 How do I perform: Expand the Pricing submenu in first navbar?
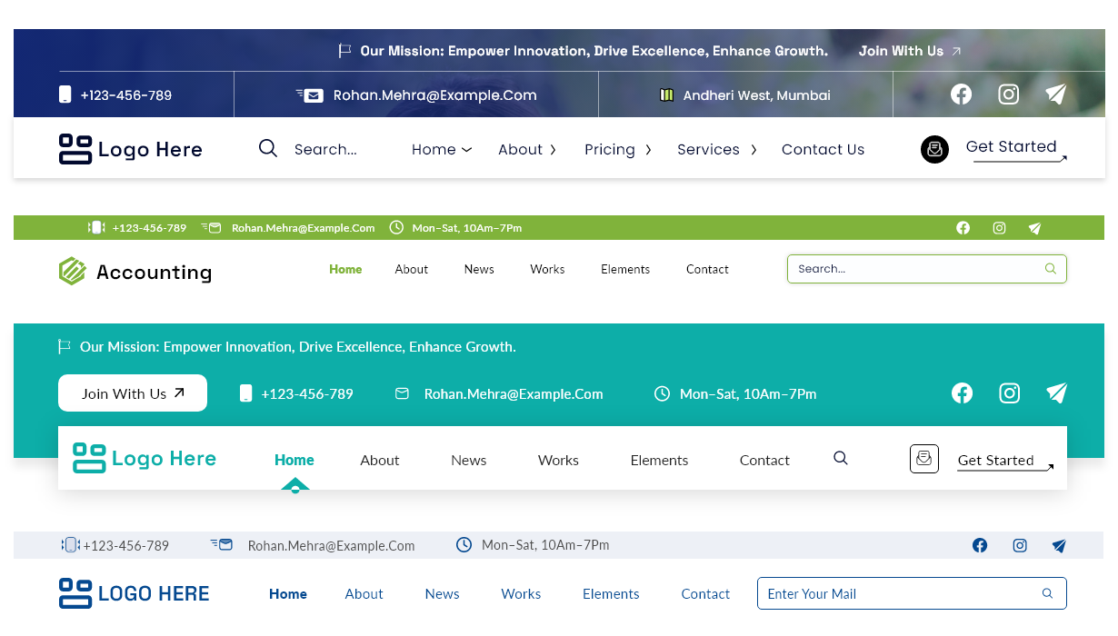pos(618,150)
